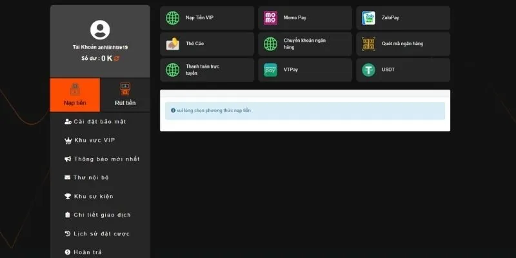Click the QR code bank scan icon
Image resolution: width=516 pixels, height=258 pixels.
(x=368, y=44)
